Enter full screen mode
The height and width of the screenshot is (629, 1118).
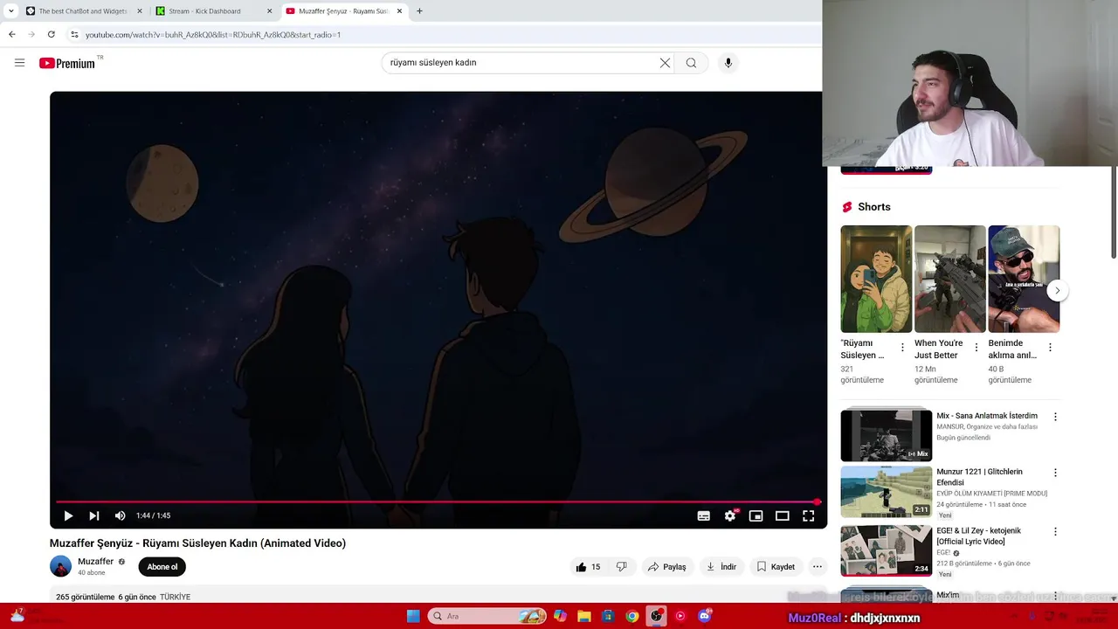pos(809,515)
